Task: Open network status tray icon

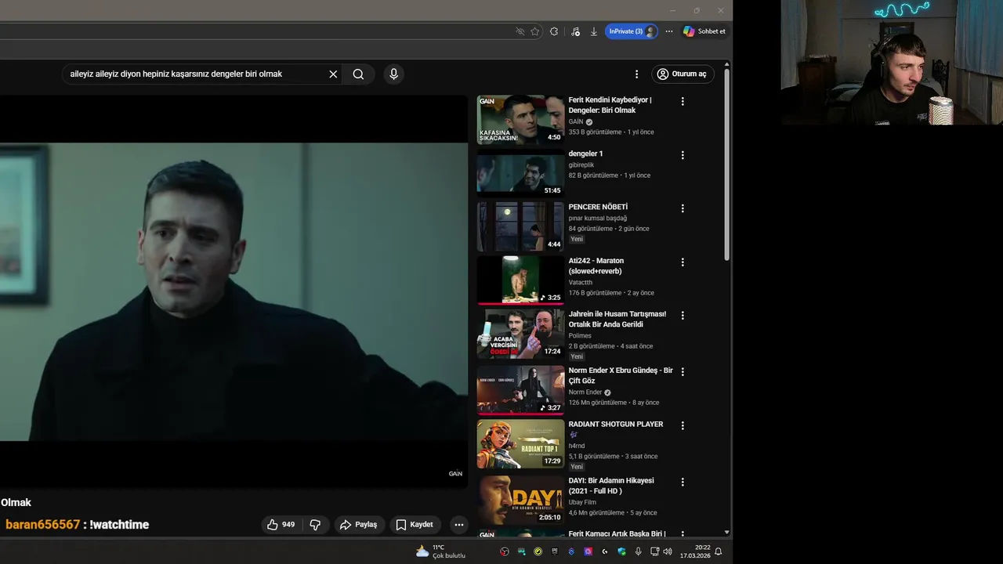Action: 655,551
